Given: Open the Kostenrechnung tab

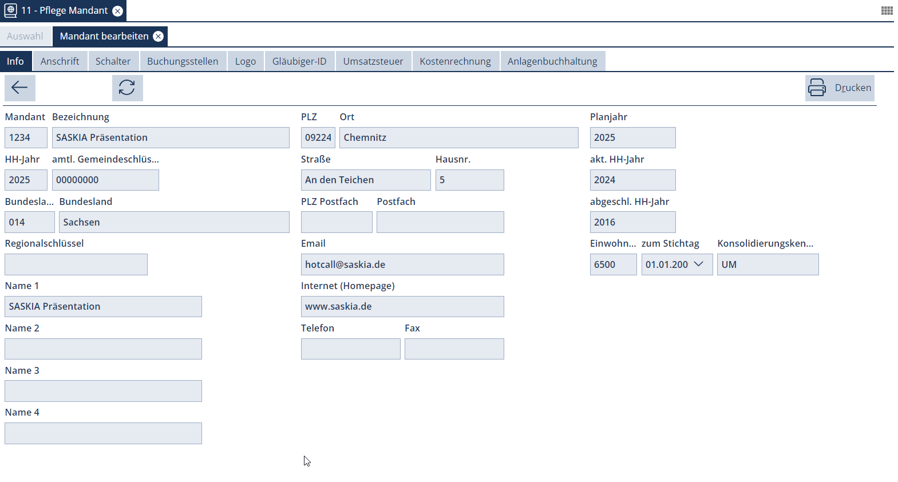Looking at the screenshot, I should tap(455, 61).
